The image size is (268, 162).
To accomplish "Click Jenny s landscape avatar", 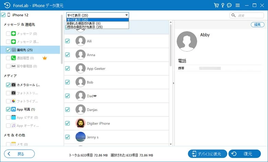I will 80,137.
